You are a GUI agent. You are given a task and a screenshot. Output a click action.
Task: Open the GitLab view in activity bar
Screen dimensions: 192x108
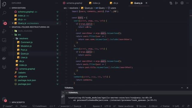tap(4, 67)
